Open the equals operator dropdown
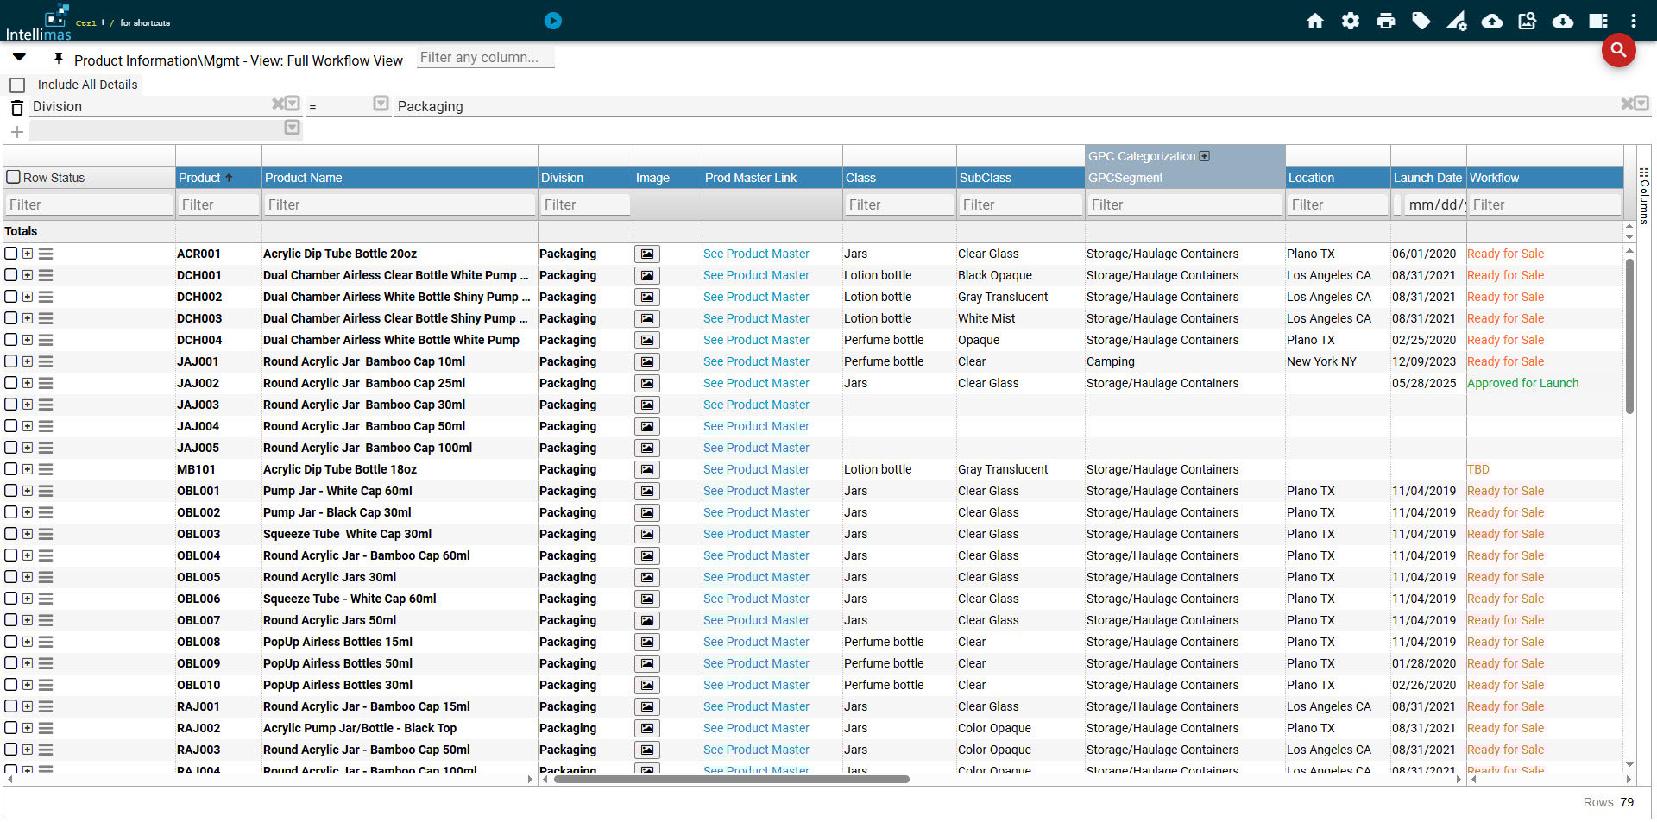 (381, 104)
